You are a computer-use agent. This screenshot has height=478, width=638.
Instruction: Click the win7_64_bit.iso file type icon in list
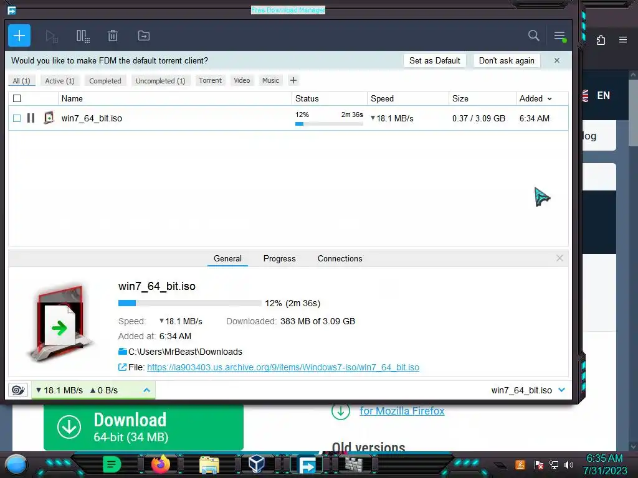(49, 118)
